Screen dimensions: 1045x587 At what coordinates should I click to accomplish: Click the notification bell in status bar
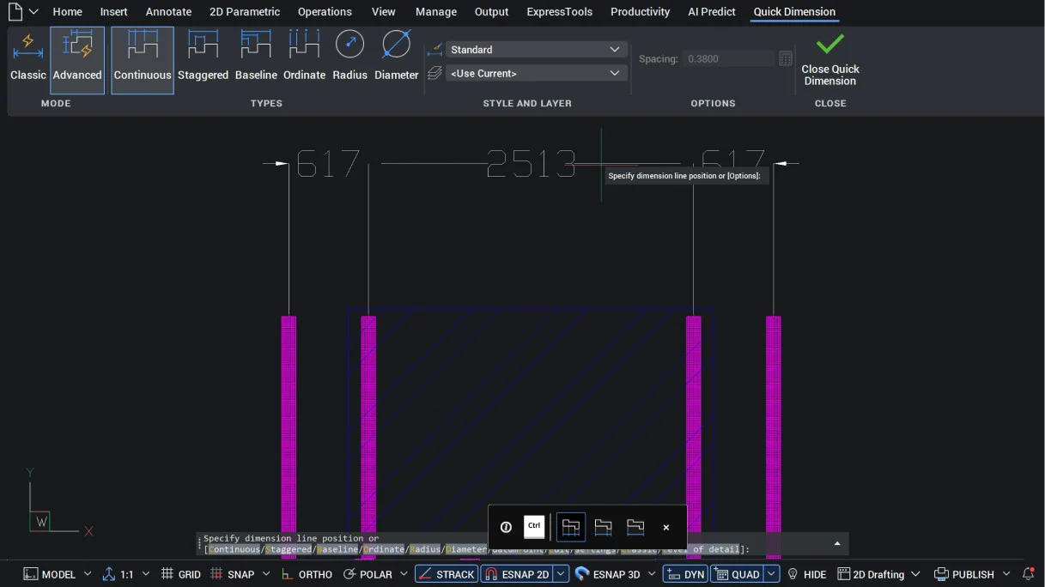coord(1028,574)
